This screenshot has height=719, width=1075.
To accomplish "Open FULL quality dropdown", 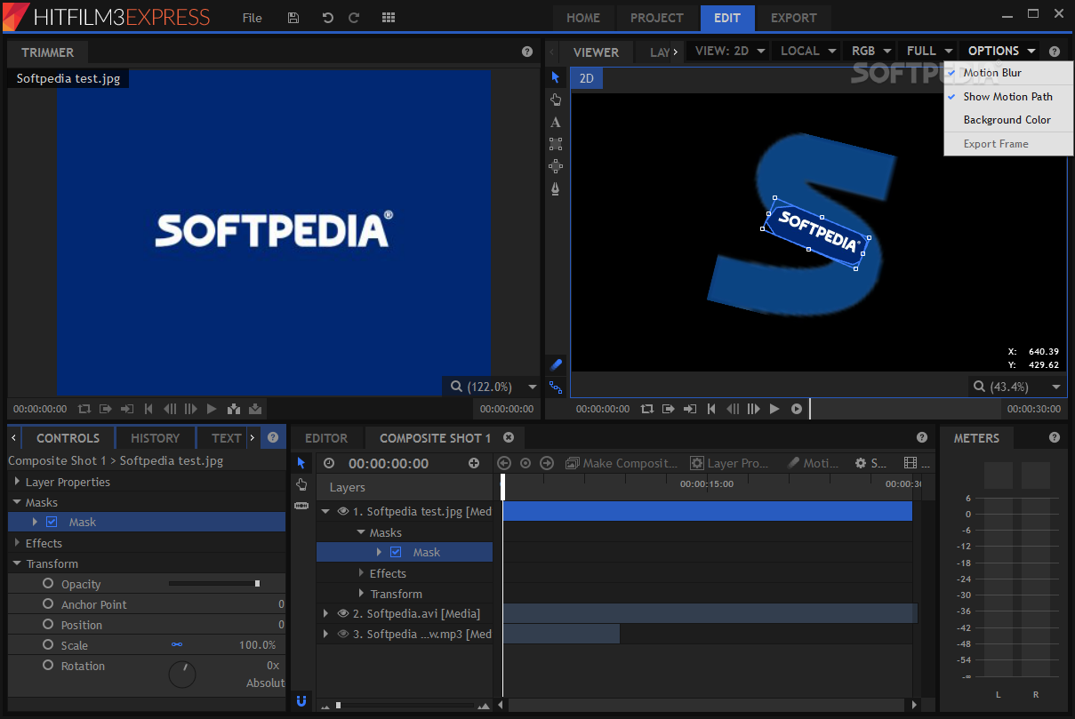I will [928, 51].
